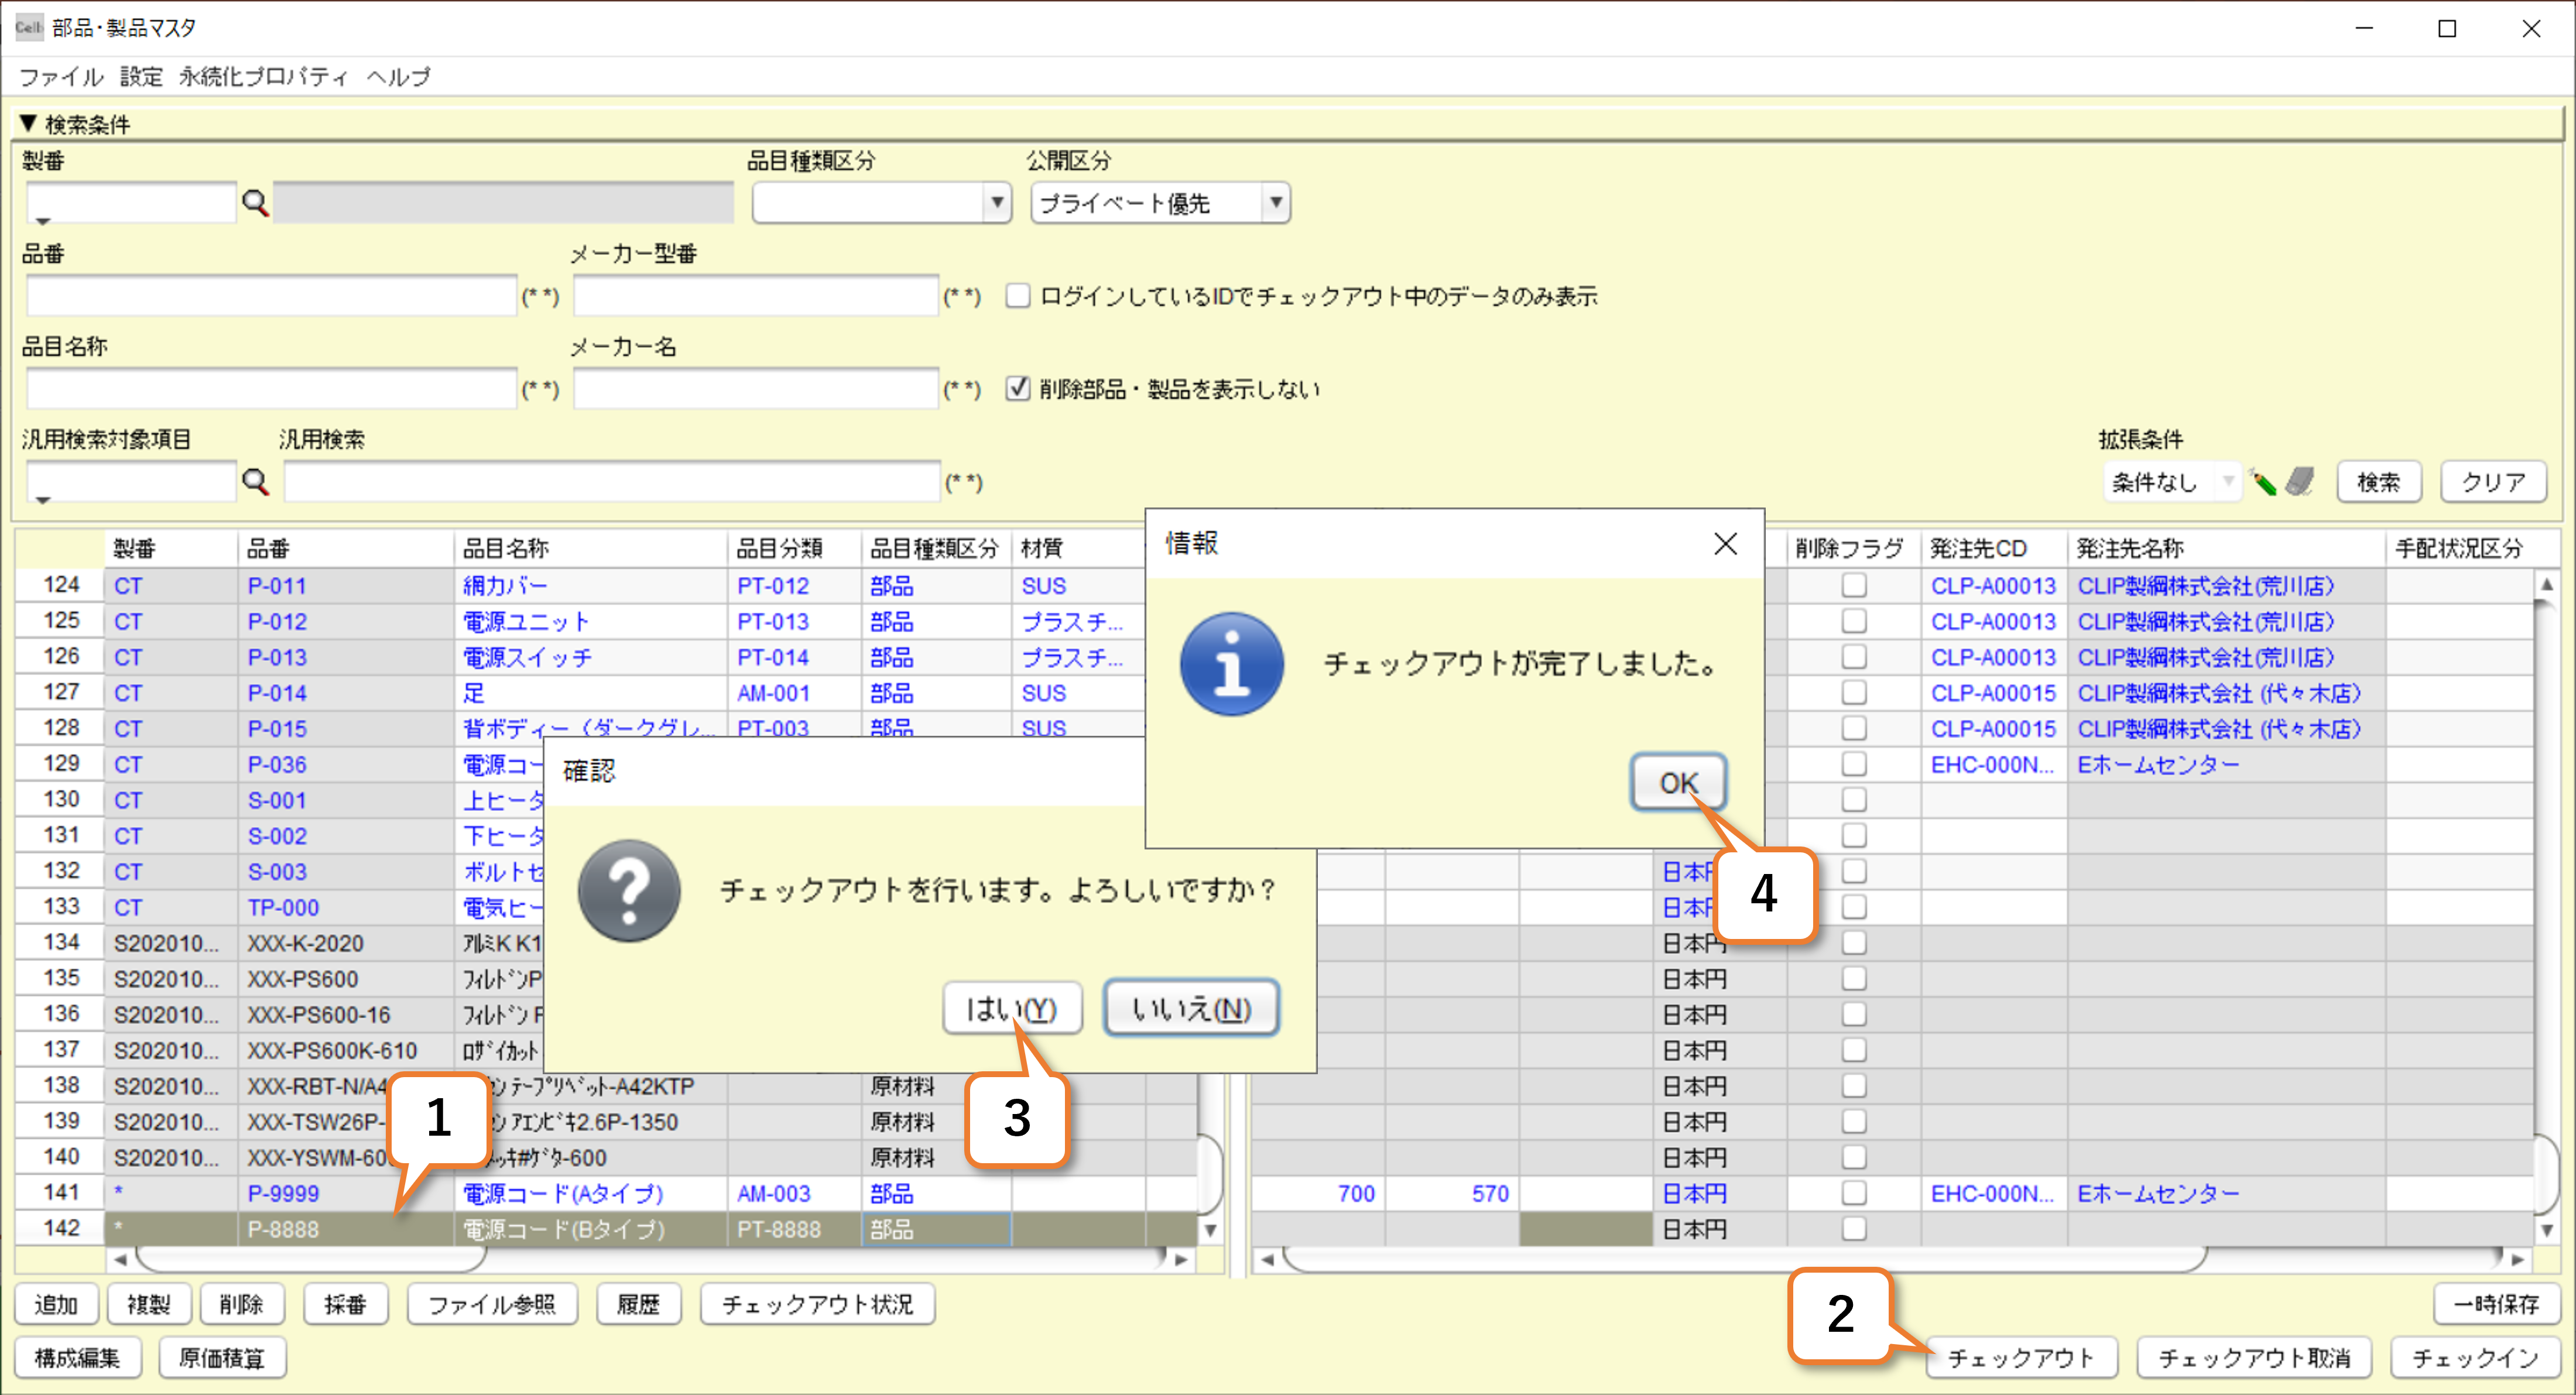Click the メーカー名 input field
Viewport: 2576px width, 1395px height.
[x=756, y=388]
